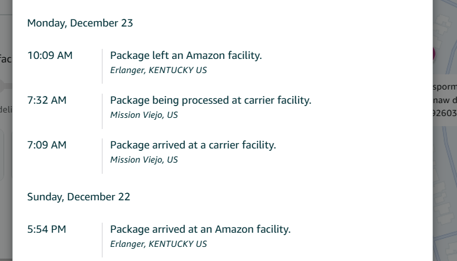Screen dimensions: 457x261
Task: Click Mission Viejo, US under 7:32 AM entry
Action: (144, 115)
